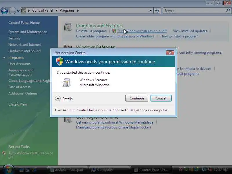Screen dimensions: 232x174
Task: Open Hardware and Sound category
Action: (24, 51)
